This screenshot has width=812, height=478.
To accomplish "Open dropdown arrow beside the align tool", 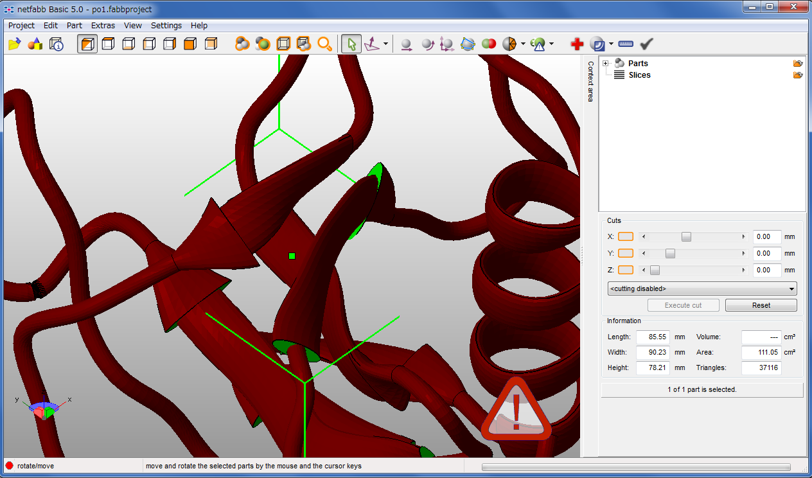I will pyautogui.click(x=385, y=44).
